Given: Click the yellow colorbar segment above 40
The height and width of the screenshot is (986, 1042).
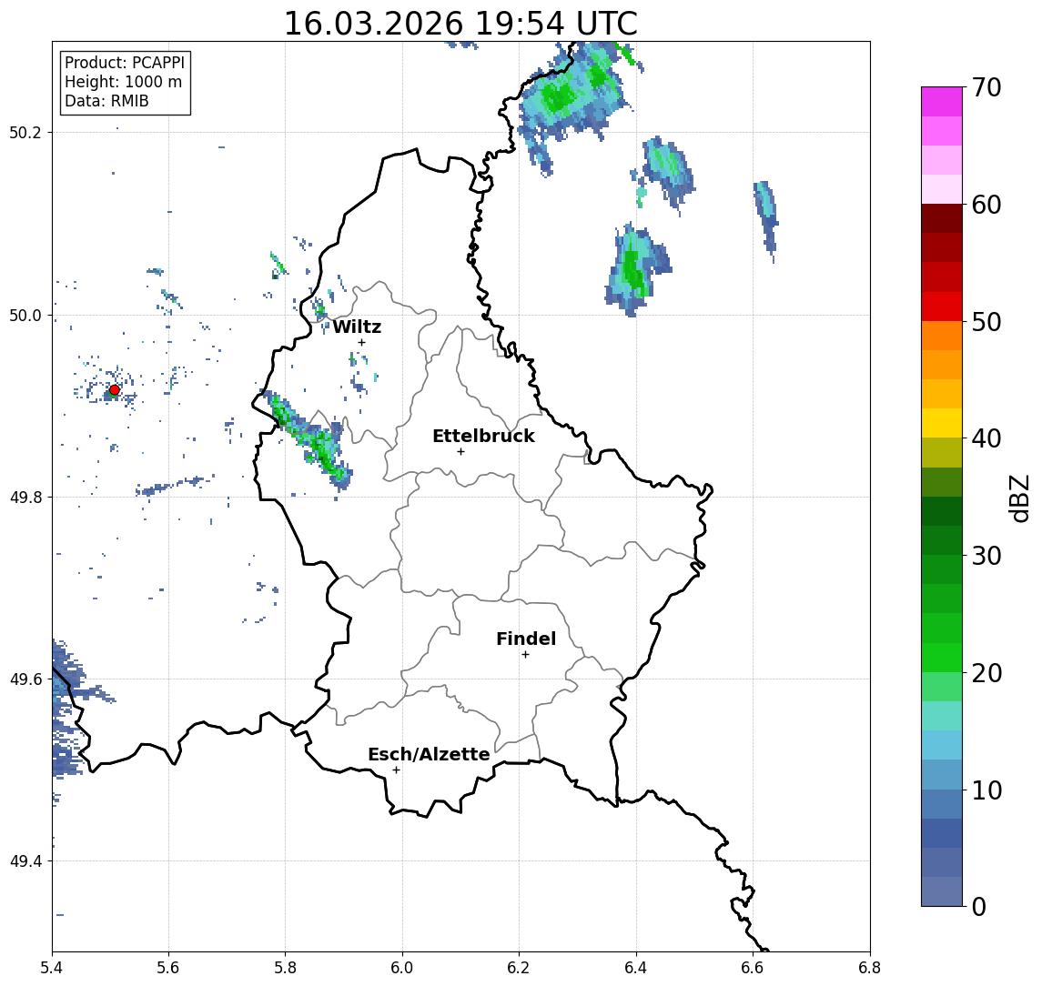Looking at the screenshot, I should [942, 423].
